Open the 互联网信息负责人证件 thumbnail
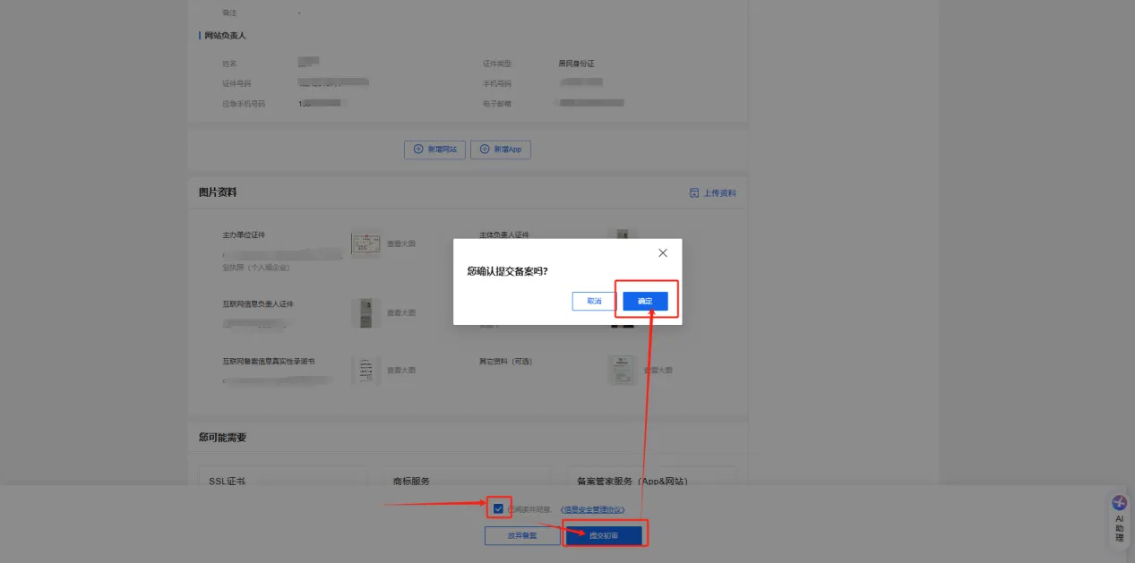Viewport: 1135px width, 563px height. click(x=365, y=312)
